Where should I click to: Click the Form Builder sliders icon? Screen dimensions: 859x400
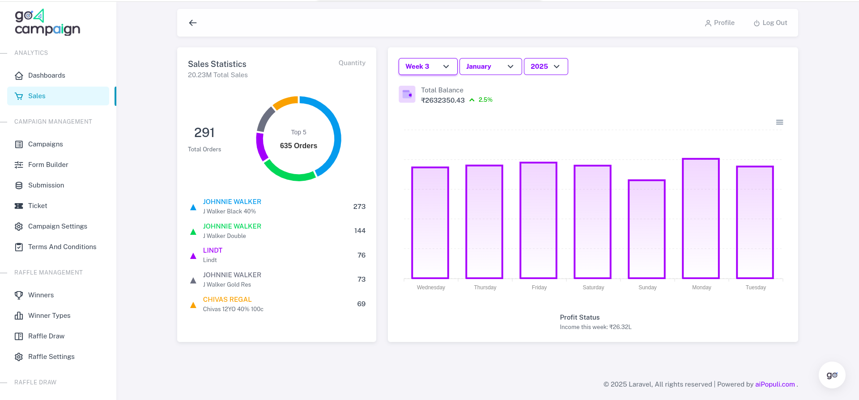click(19, 165)
